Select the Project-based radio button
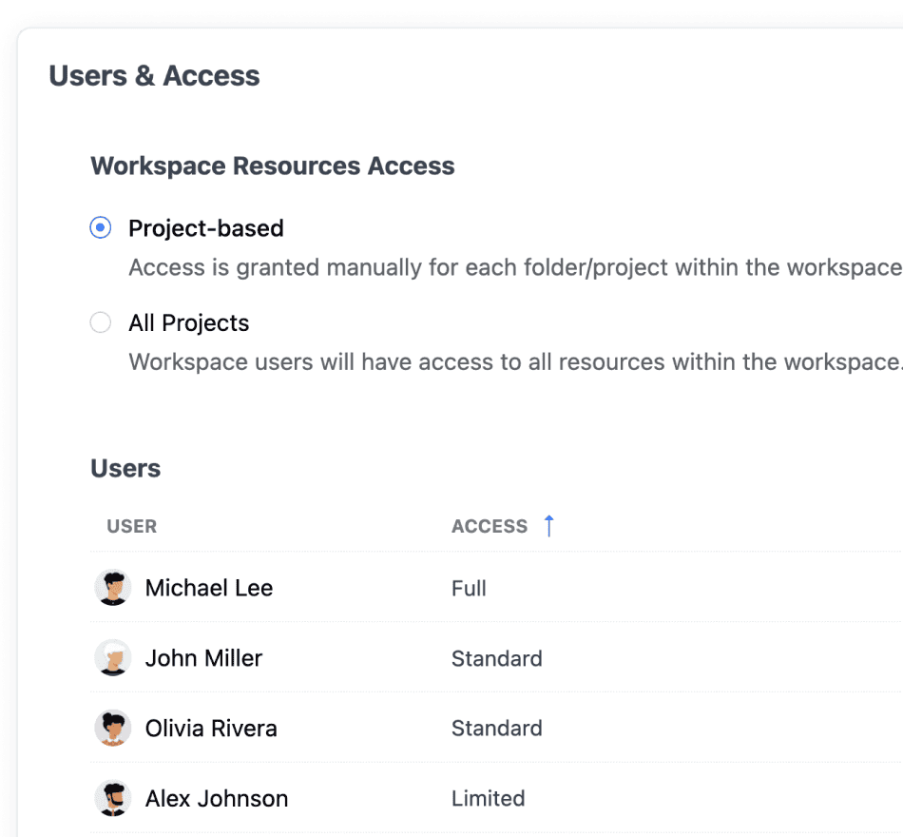Screen dimensions: 903x837 (100, 228)
